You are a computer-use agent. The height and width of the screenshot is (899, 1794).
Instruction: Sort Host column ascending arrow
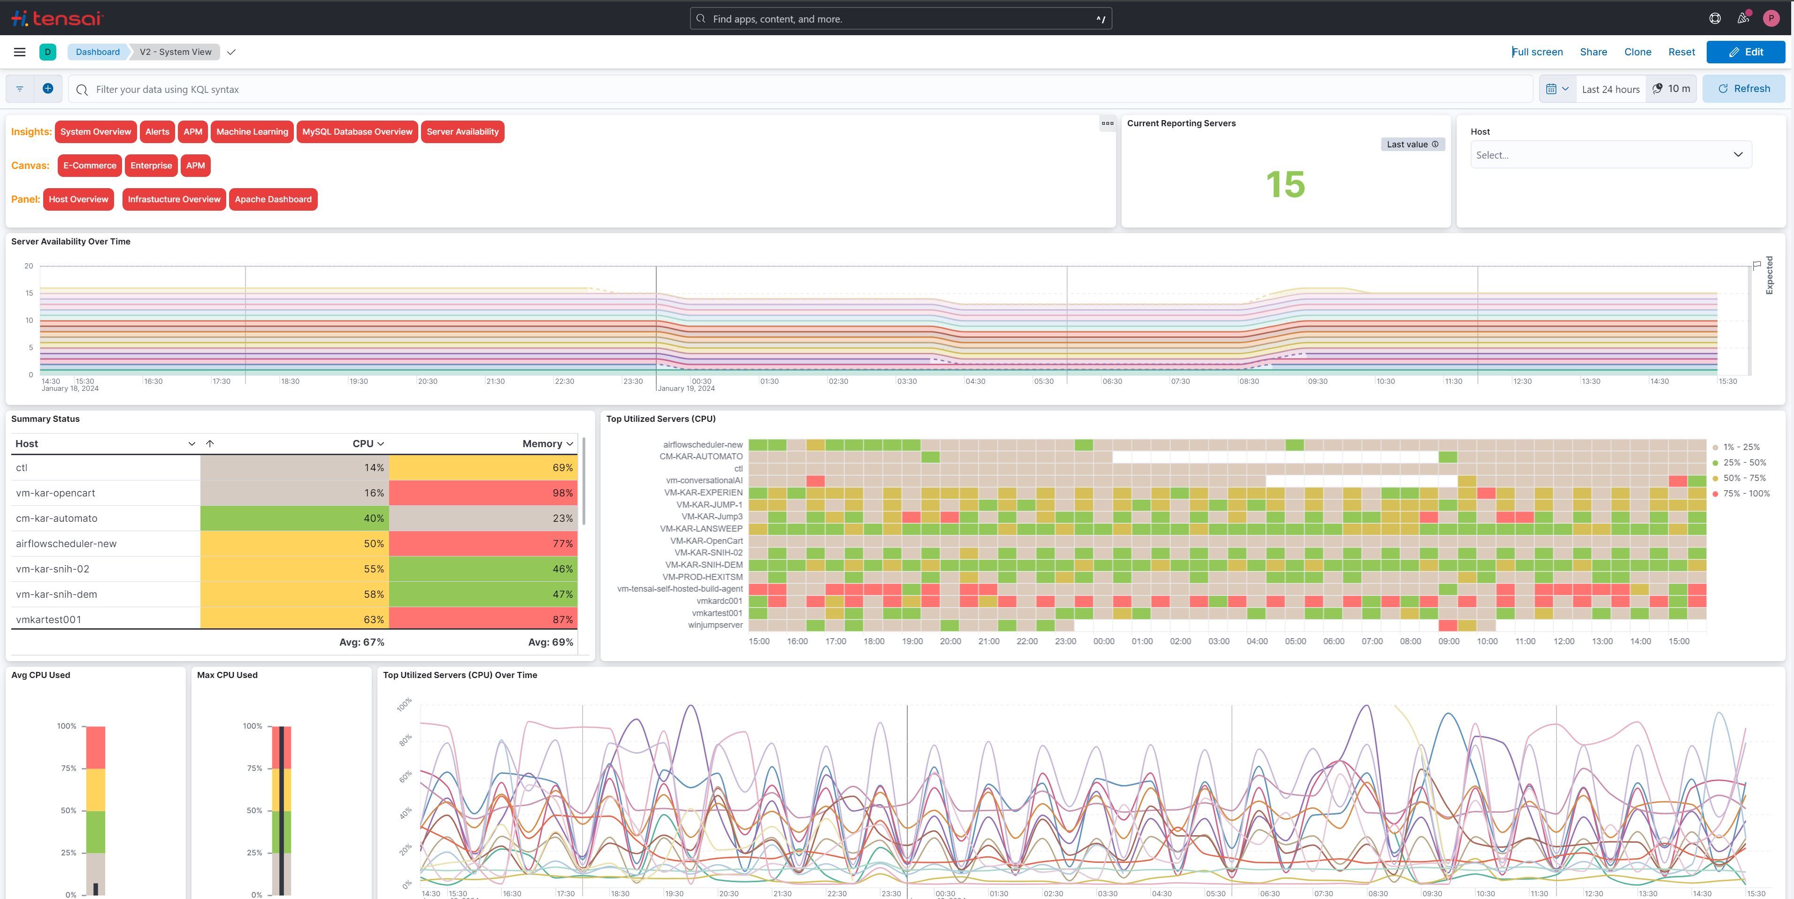(210, 443)
